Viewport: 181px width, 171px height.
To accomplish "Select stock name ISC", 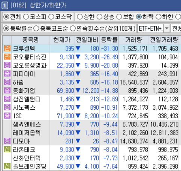I will point(18,116).
